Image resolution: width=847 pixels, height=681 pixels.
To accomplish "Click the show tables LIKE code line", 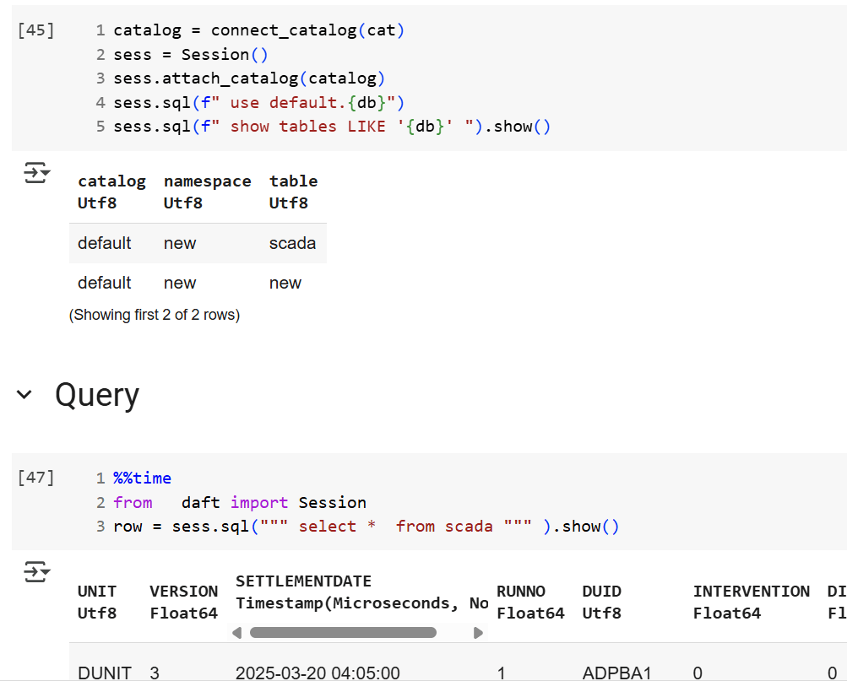I will pos(332,127).
